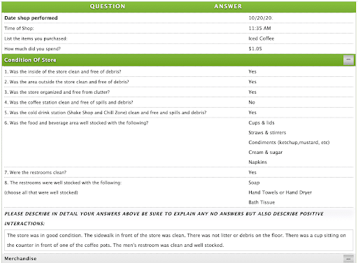This screenshot has width=358, height=263.
Task: Click the Bath Tissue answer
Action: (x=262, y=202)
